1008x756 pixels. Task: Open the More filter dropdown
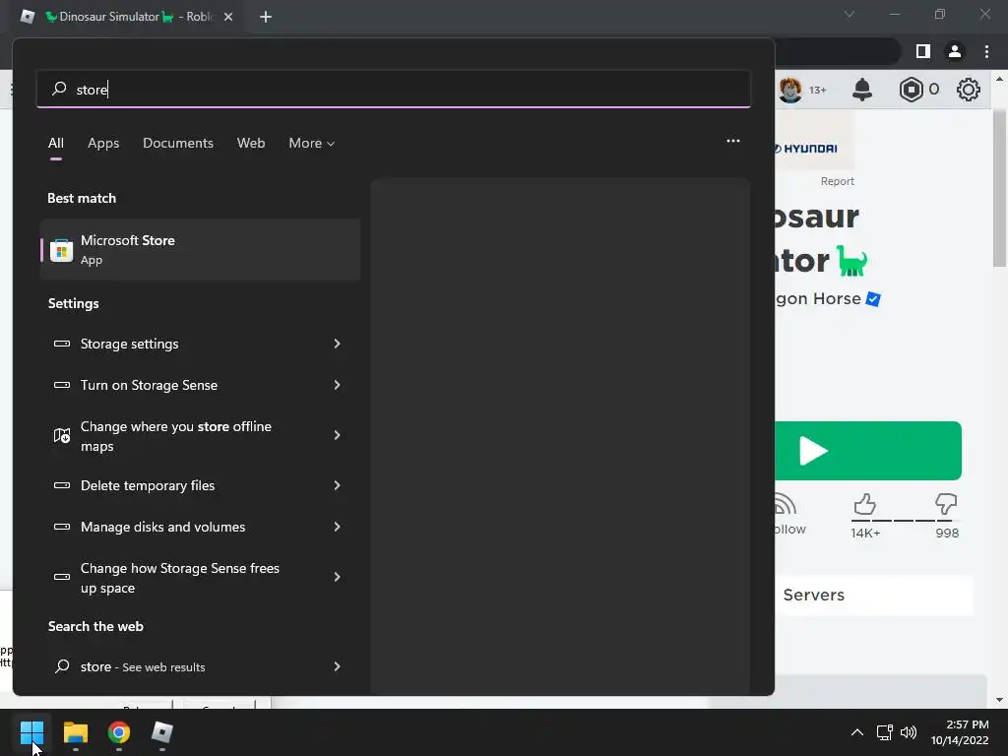click(312, 143)
